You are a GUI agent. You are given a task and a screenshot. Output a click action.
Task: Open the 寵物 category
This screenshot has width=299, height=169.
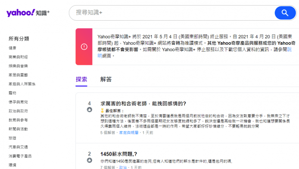(x=12, y=93)
